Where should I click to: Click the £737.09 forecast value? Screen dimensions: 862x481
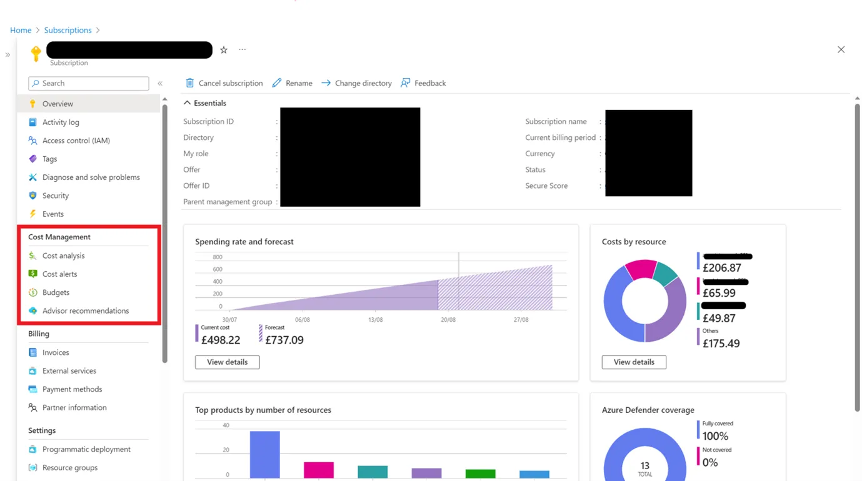click(284, 340)
